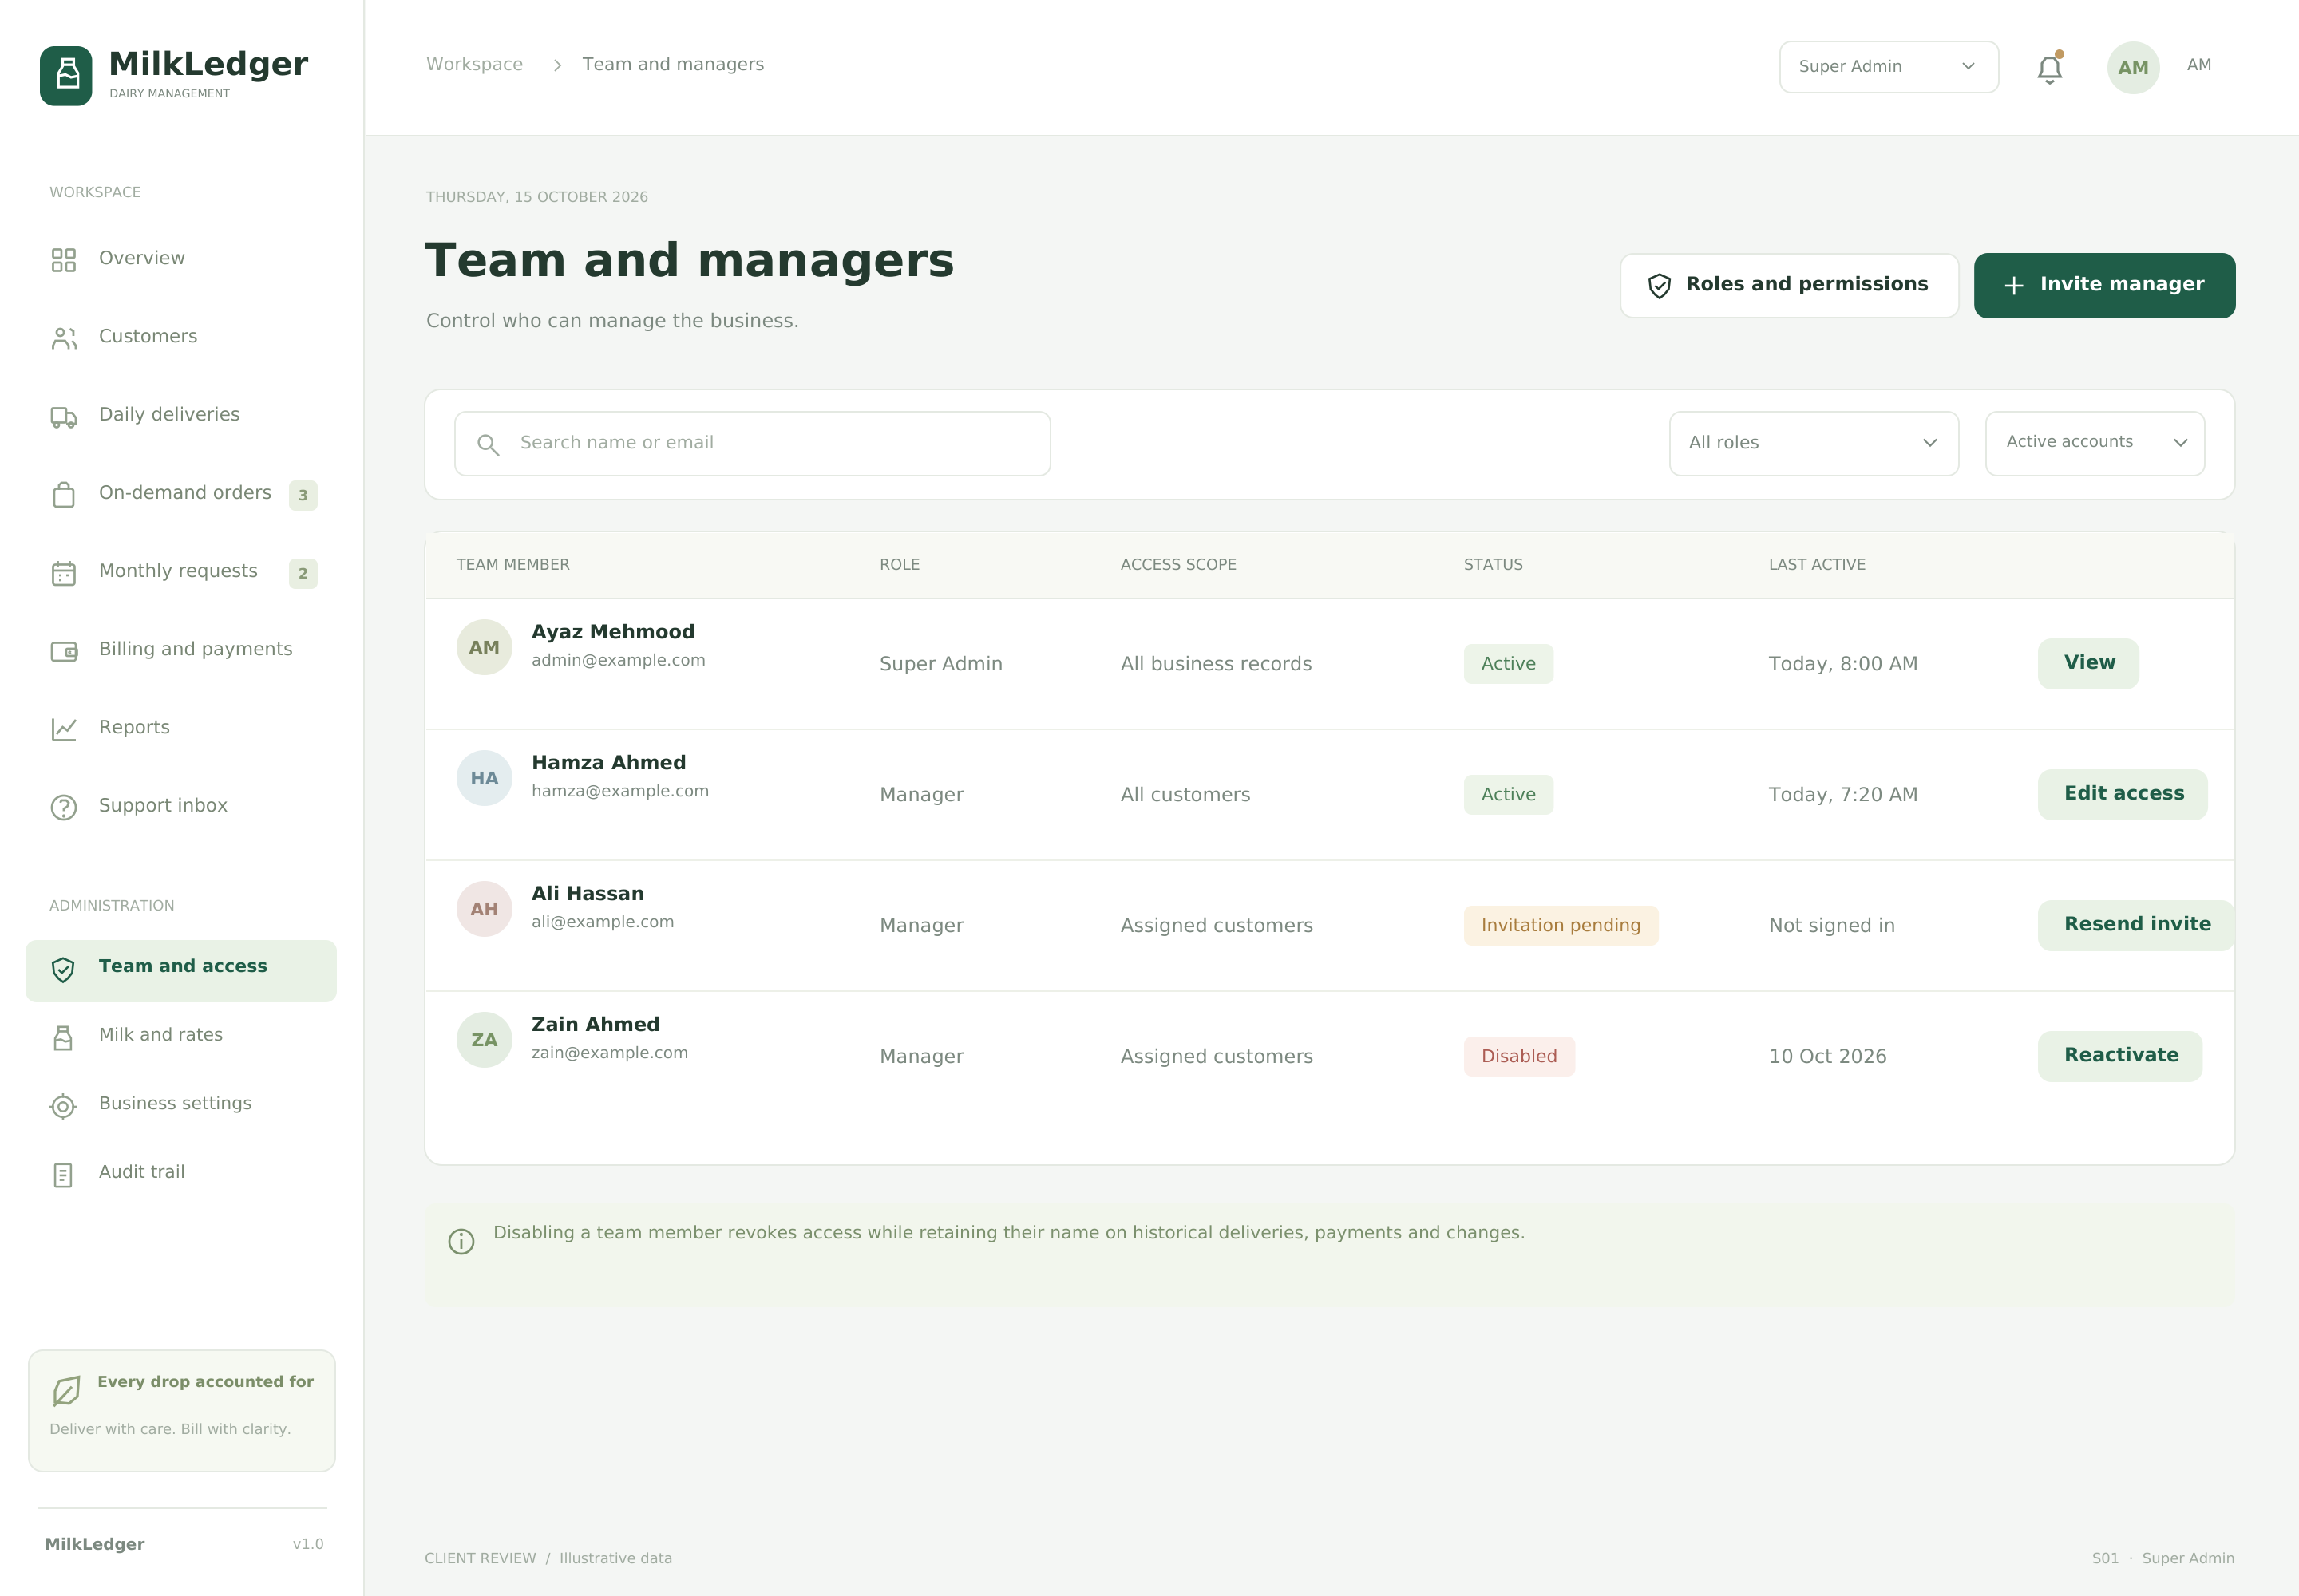
Task: Click the Support inbox question icon
Action: [x=64, y=807]
